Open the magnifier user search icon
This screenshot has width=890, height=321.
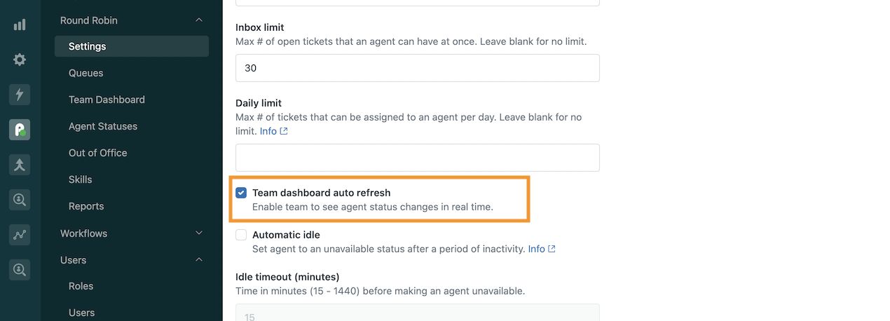pos(20,200)
